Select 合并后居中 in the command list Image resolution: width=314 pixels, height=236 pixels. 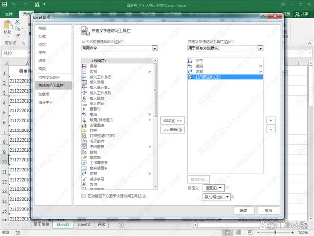point(99,168)
